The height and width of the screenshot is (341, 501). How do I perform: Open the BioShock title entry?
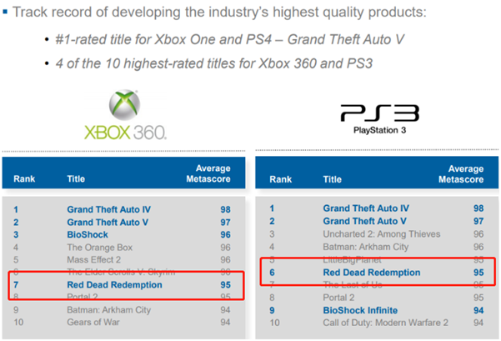click(90, 234)
